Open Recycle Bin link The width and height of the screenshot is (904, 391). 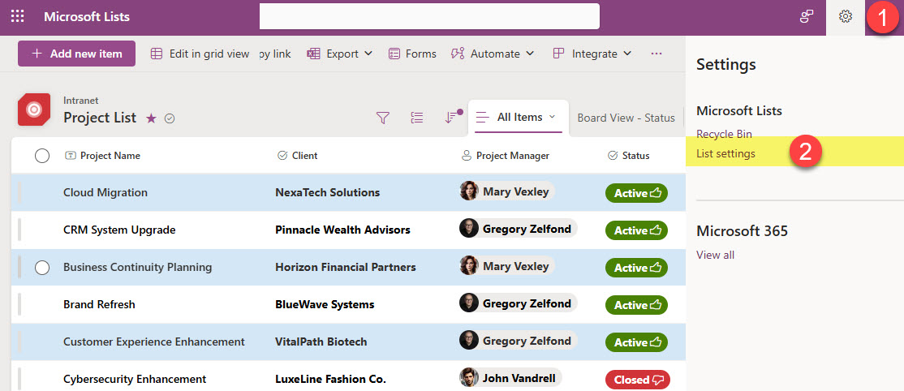(x=724, y=134)
